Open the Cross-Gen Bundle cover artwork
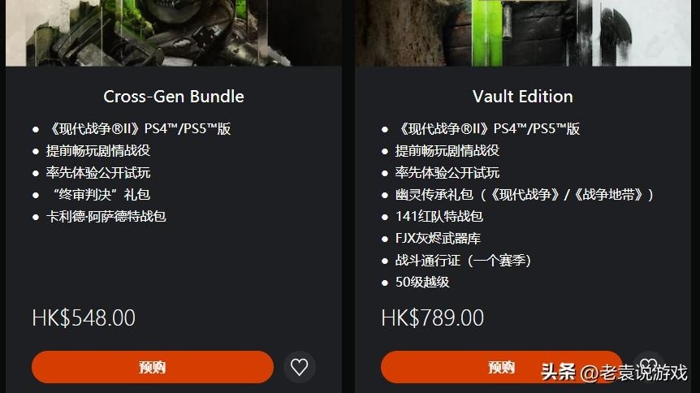This screenshot has width=700, height=393. [174, 33]
